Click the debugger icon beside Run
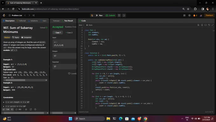The image size is (216, 122). 92,15
